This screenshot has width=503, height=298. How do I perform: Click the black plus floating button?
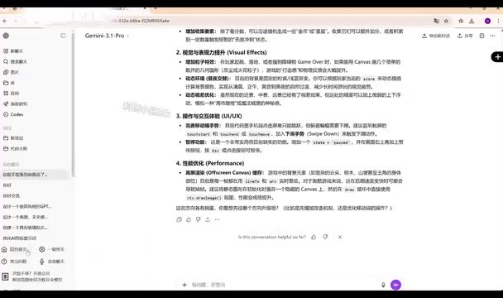[497, 57]
